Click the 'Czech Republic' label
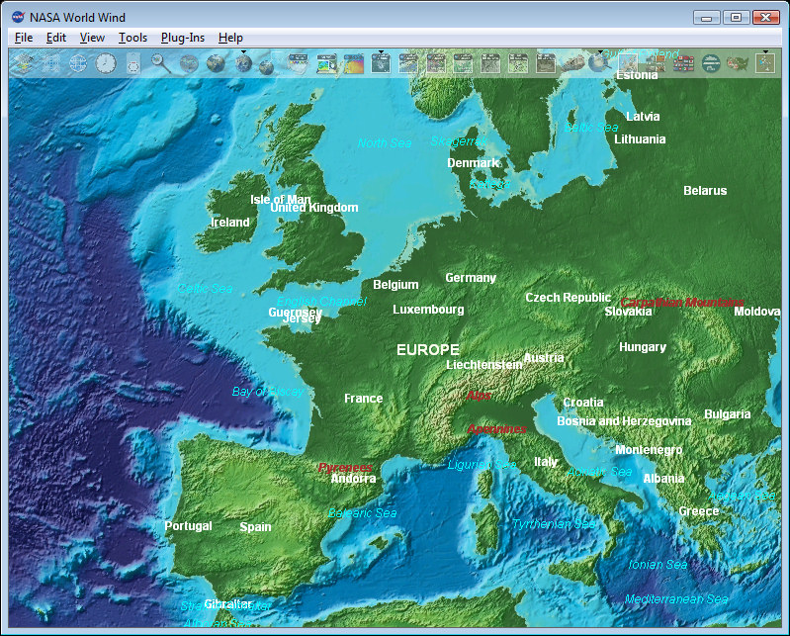The width and height of the screenshot is (790, 636). [x=568, y=298]
